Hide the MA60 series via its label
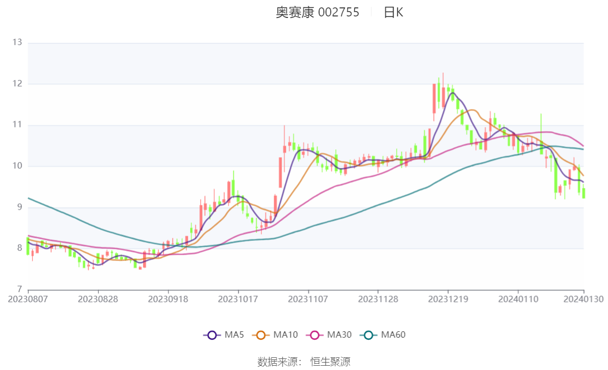 (x=394, y=335)
